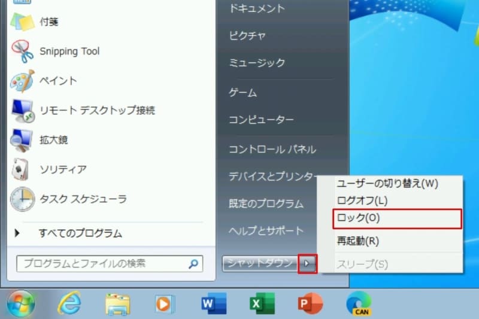Choose ログオフ(L) in the power menu

362,200
